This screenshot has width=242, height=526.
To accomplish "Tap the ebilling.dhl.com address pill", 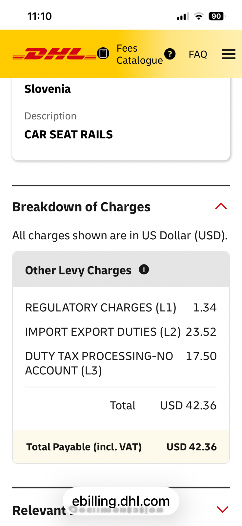I will [121, 501].
